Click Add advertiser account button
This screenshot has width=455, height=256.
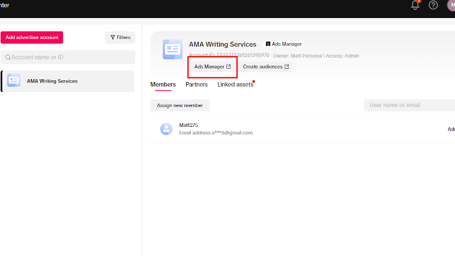[x=32, y=38]
